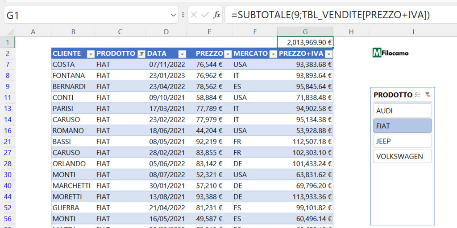
Task: Click date cell 23/01/2023
Action: tap(166, 76)
